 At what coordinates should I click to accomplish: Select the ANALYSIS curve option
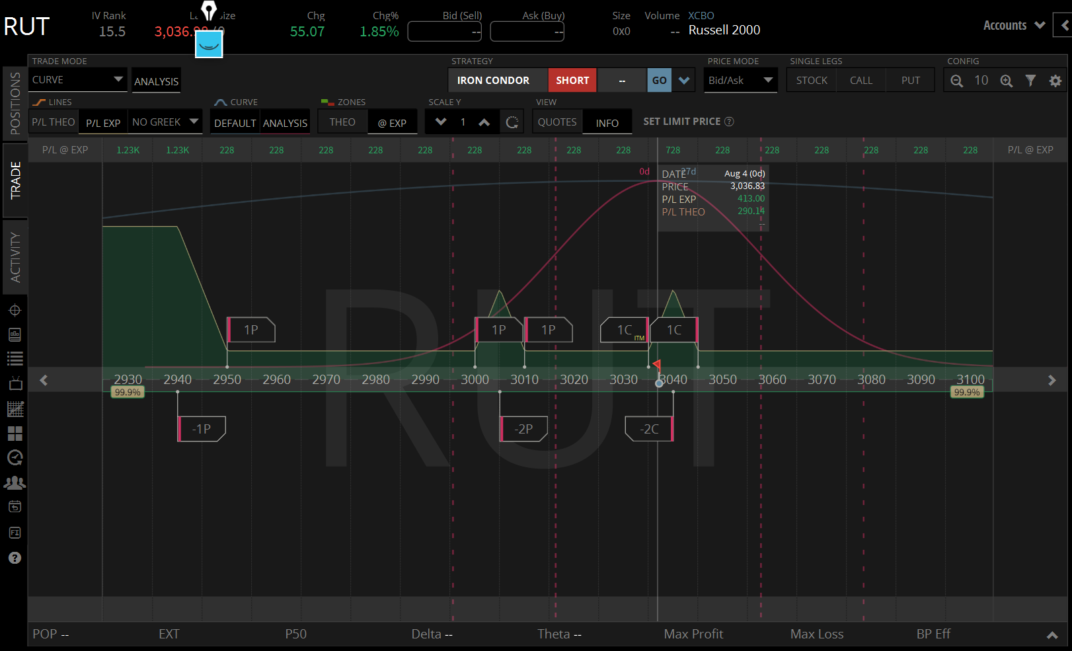point(285,123)
